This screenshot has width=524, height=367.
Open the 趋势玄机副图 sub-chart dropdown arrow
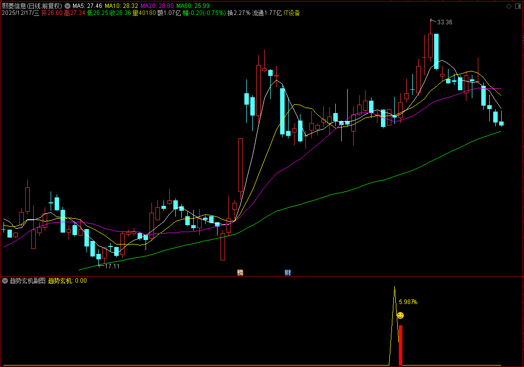pos(5,281)
